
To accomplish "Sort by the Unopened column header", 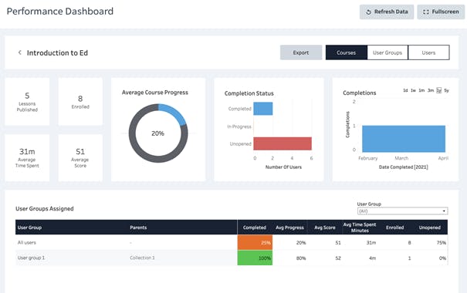I will pos(429,227).
